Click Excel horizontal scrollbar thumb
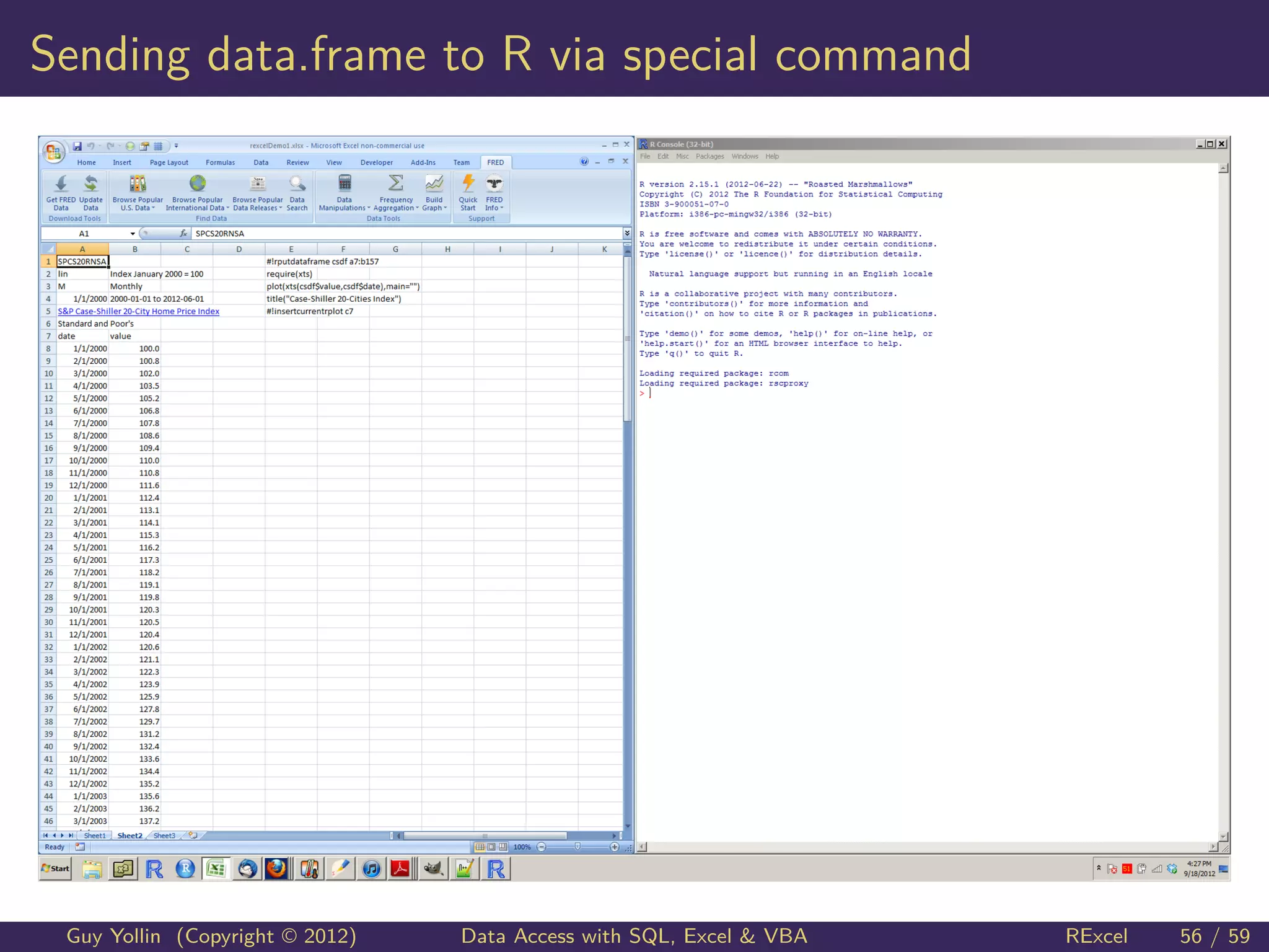 click(x=485, y=835)
